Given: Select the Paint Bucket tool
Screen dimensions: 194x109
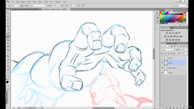Looking at the screenshot, I should coord(8,50).
